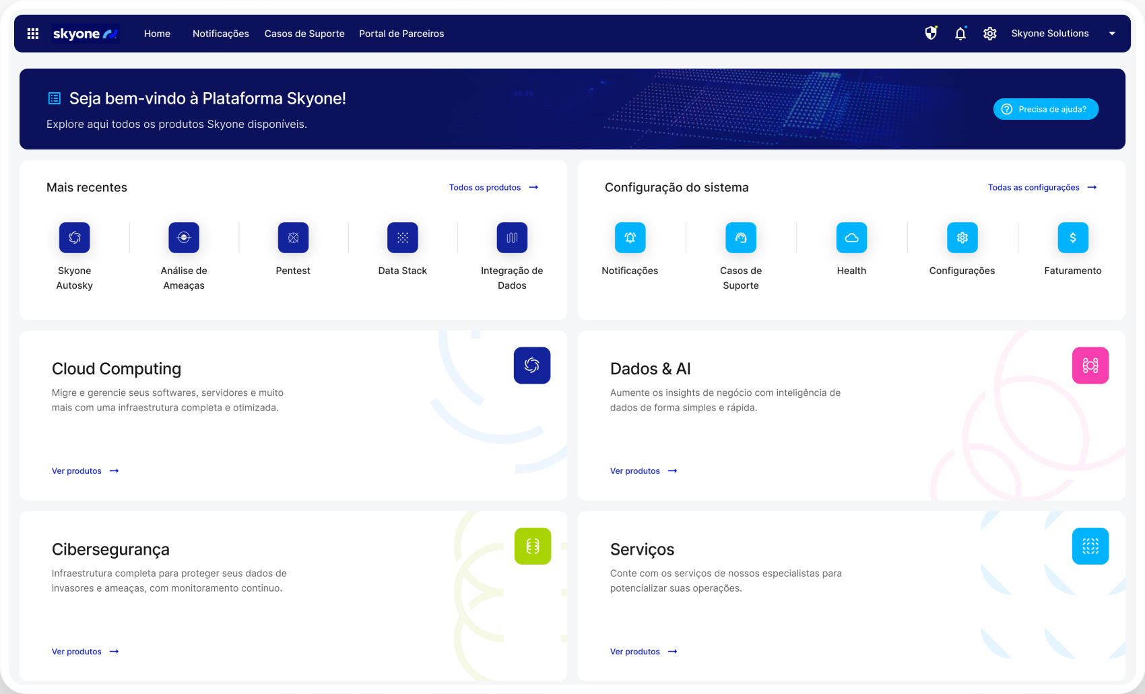Click the notification bell in header
Viewport: 1145px width, 694px height.
tap(960, 34)
